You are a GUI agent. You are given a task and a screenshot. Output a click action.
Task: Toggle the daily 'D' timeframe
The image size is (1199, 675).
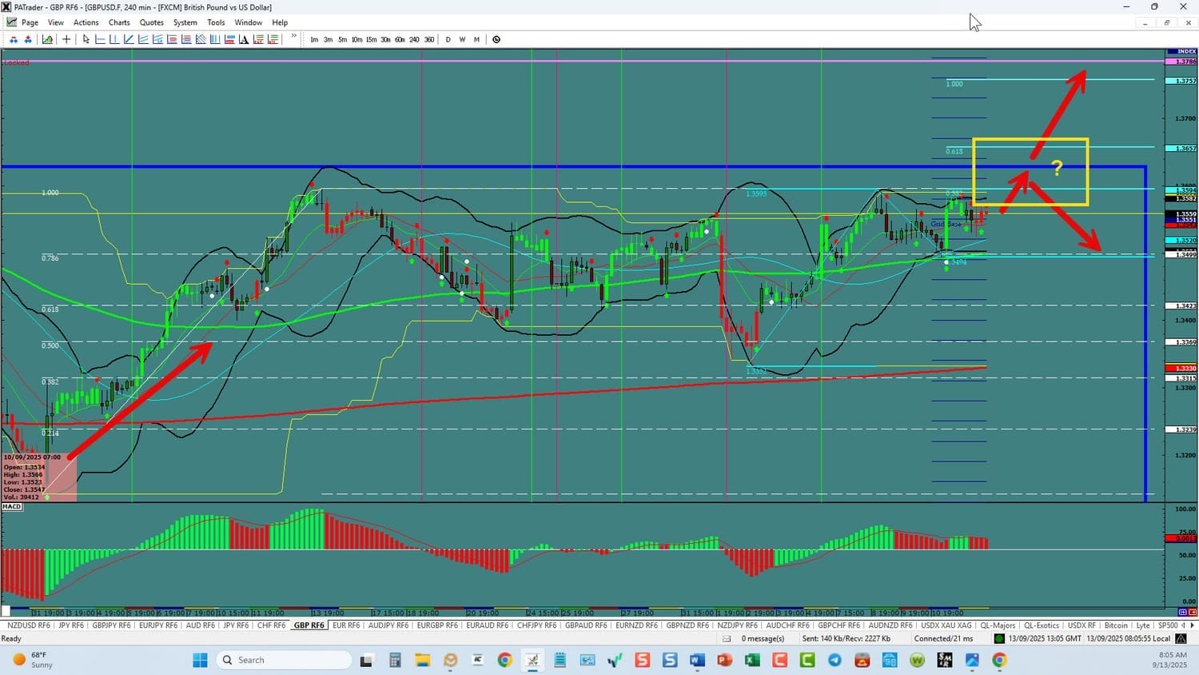point(448,39)
